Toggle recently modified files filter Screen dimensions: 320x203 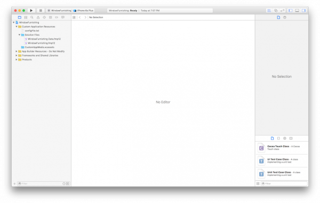pyautogui.click(x=64, y=184)
